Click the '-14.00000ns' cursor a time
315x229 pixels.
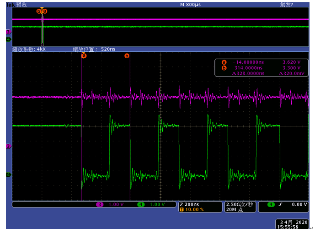248,62
